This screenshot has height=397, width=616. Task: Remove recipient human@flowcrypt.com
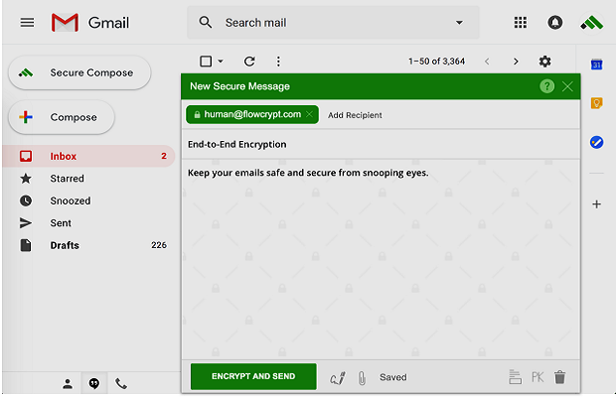pos(310,114)
